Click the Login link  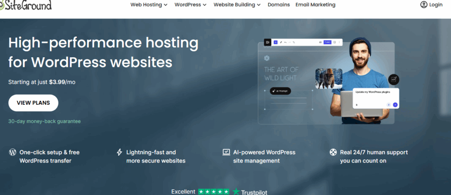click(x=436, y=5)
